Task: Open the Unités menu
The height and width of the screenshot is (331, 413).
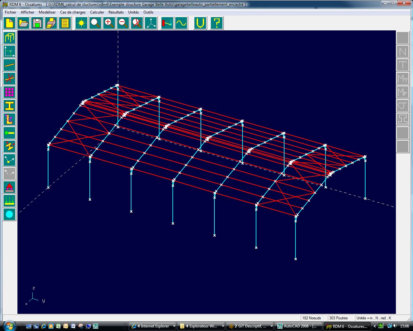Action: pyautogui.click(x=134, y=12)
